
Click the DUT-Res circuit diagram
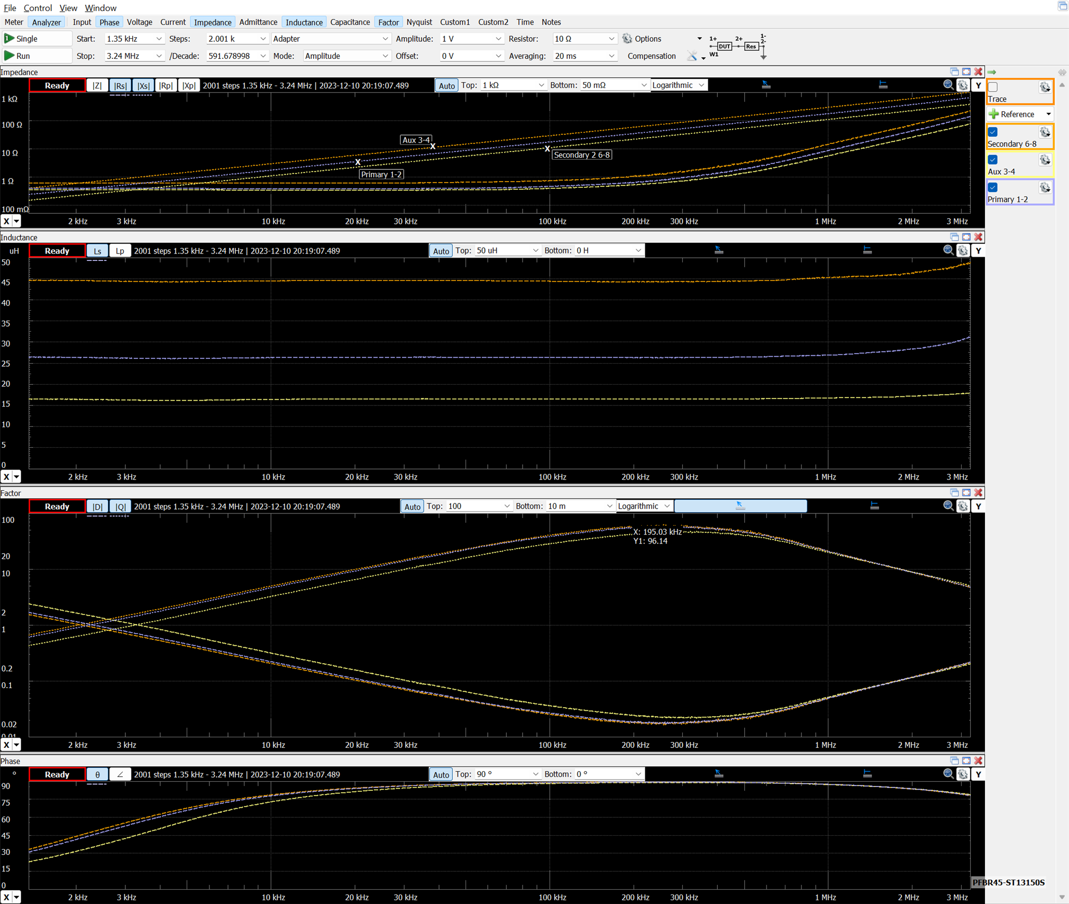pyautogui.click(x=738, y=47)
